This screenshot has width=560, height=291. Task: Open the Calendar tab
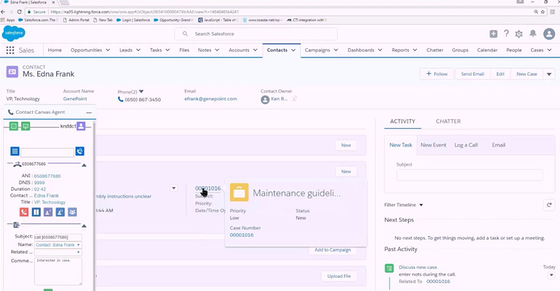pyautogui.click(x=487, y=50)
